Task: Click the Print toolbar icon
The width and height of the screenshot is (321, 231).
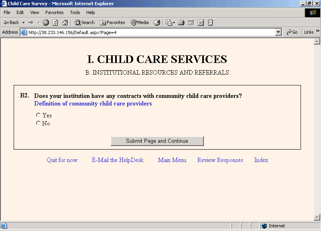Action: [x=181, y=22]
